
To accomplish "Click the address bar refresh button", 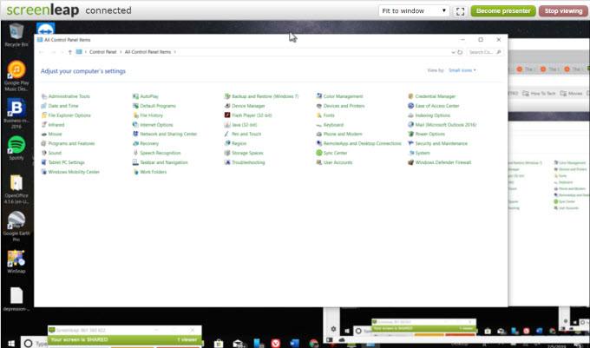I will click(460, 52).
